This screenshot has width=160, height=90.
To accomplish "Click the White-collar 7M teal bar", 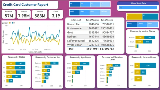I will coord(48,67).
